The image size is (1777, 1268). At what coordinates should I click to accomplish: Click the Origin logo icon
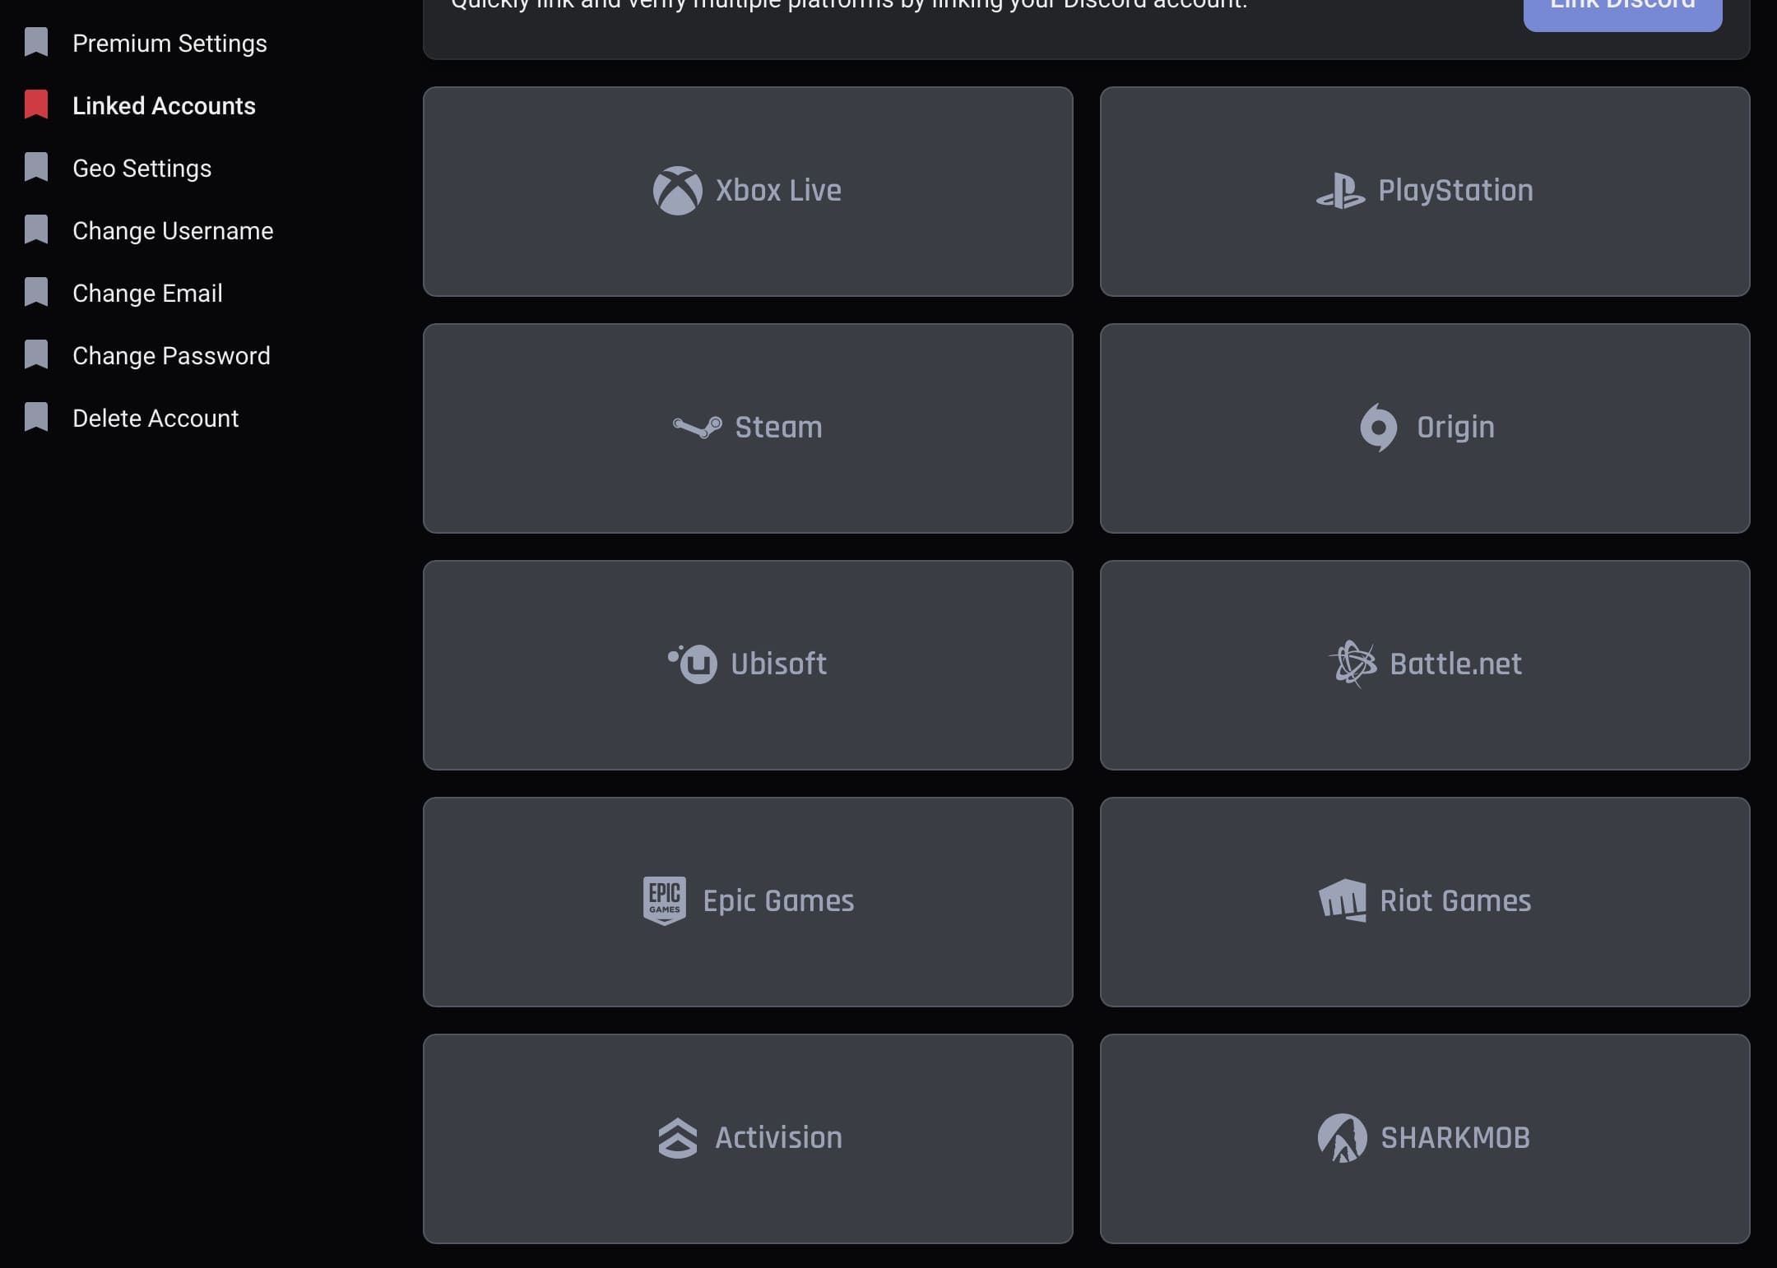pyautogui.click(x=1379, y=428)
